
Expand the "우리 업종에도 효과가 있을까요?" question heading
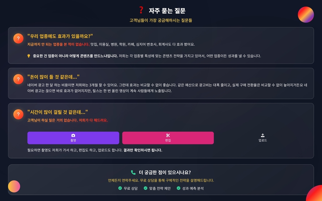60,36
